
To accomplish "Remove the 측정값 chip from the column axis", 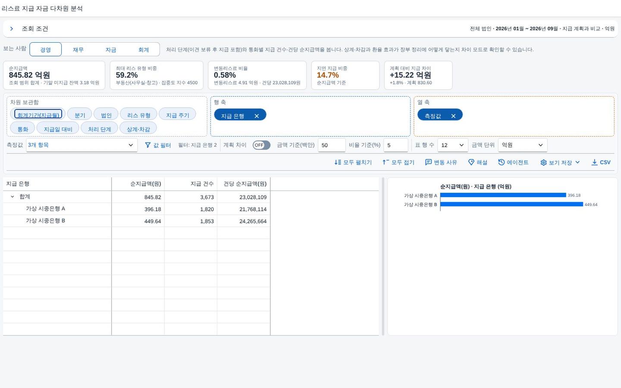I will click(453, 116).
